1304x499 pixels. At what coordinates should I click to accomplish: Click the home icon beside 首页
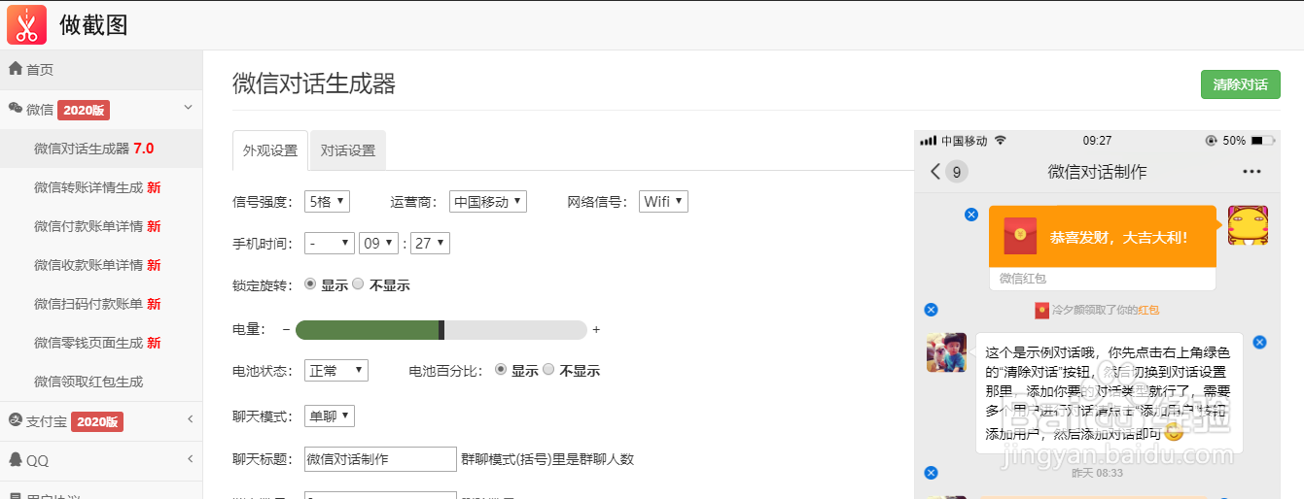16,69
